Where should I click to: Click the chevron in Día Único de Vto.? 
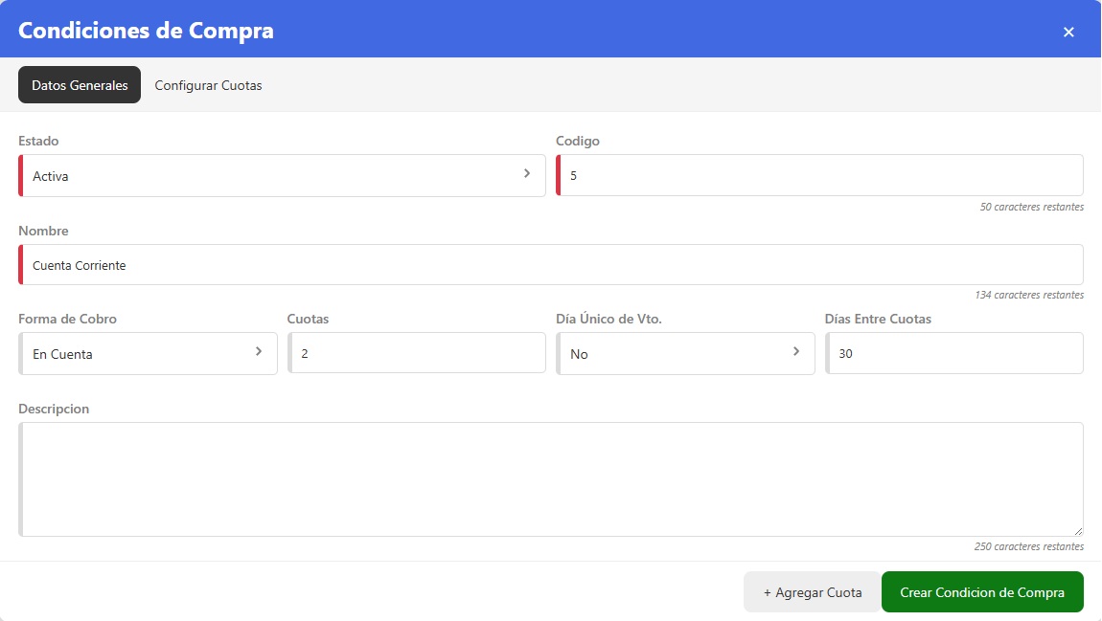click(796, 352)
